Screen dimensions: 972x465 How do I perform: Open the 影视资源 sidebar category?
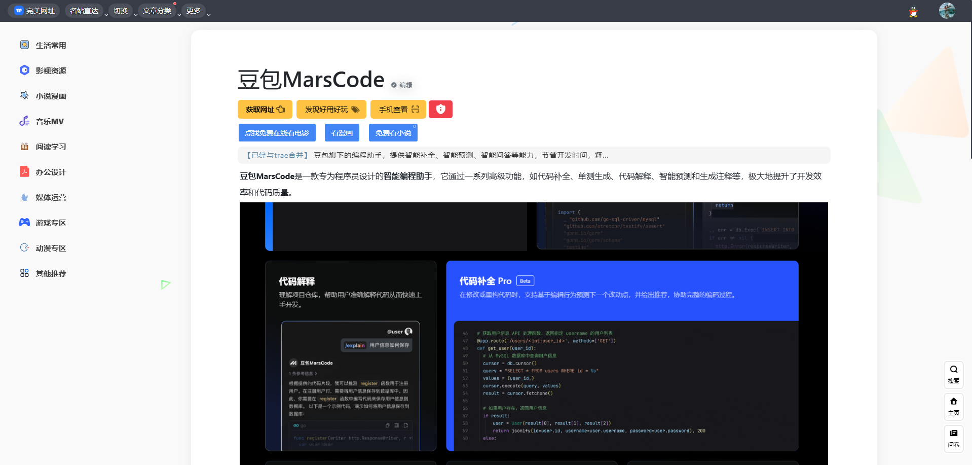43,70
